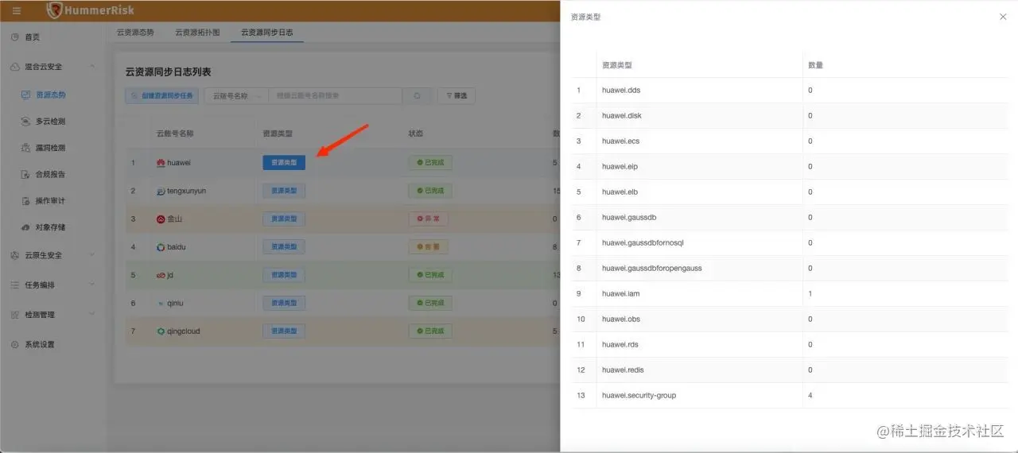Screen dimensions: 1018x453
Task: Expand the 云原生安全 menu chevron
Action: 92,255
